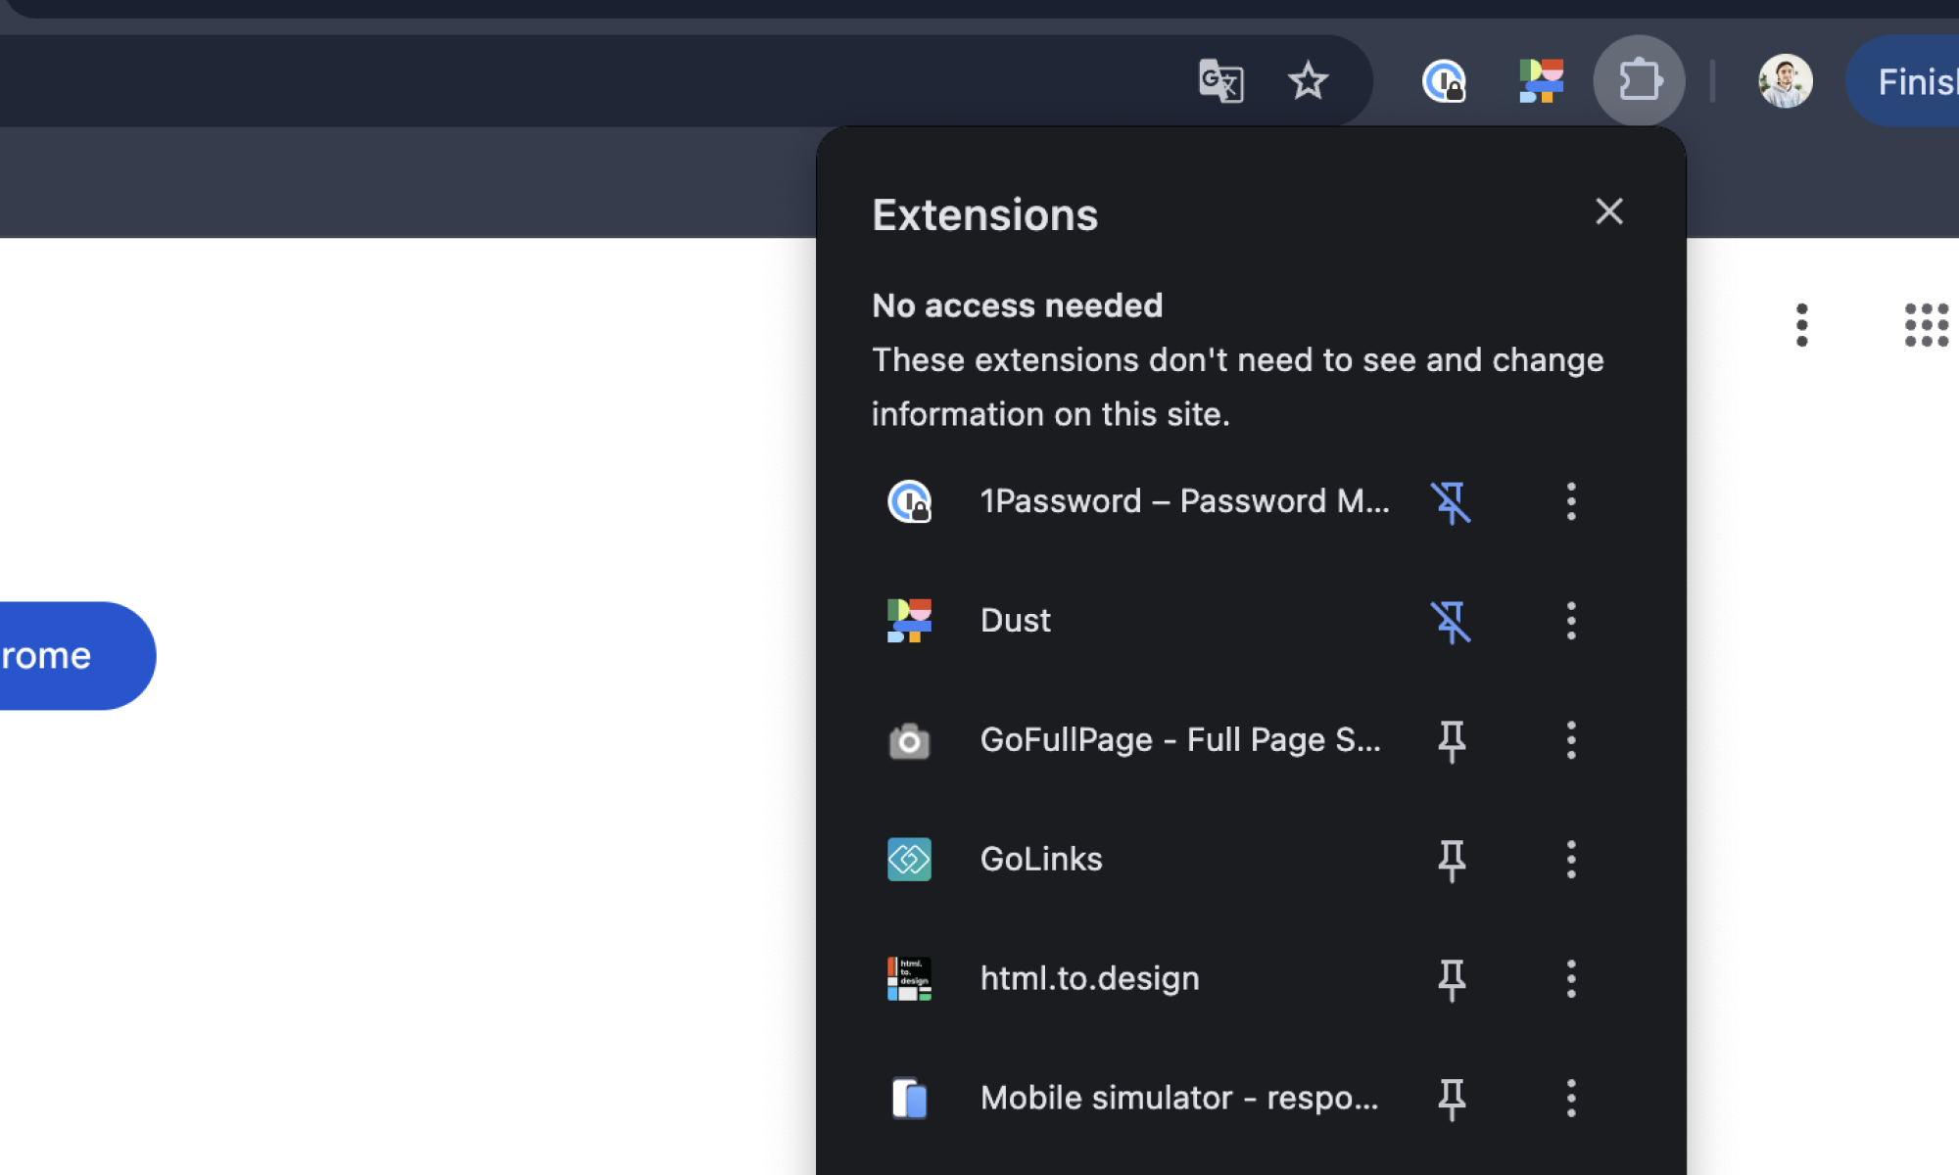Pin html.to.design to the toolbar
The width and height of the screenshot is (1959, 1175).
point(1451,979)
